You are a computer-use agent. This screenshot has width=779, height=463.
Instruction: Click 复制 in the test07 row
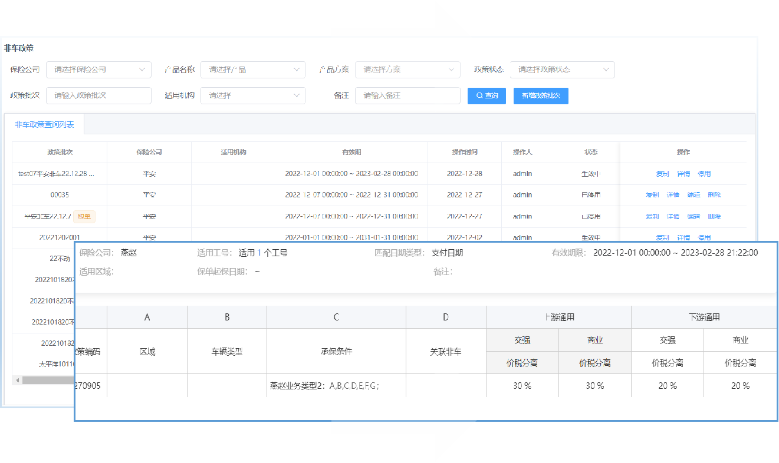[663, 174]
